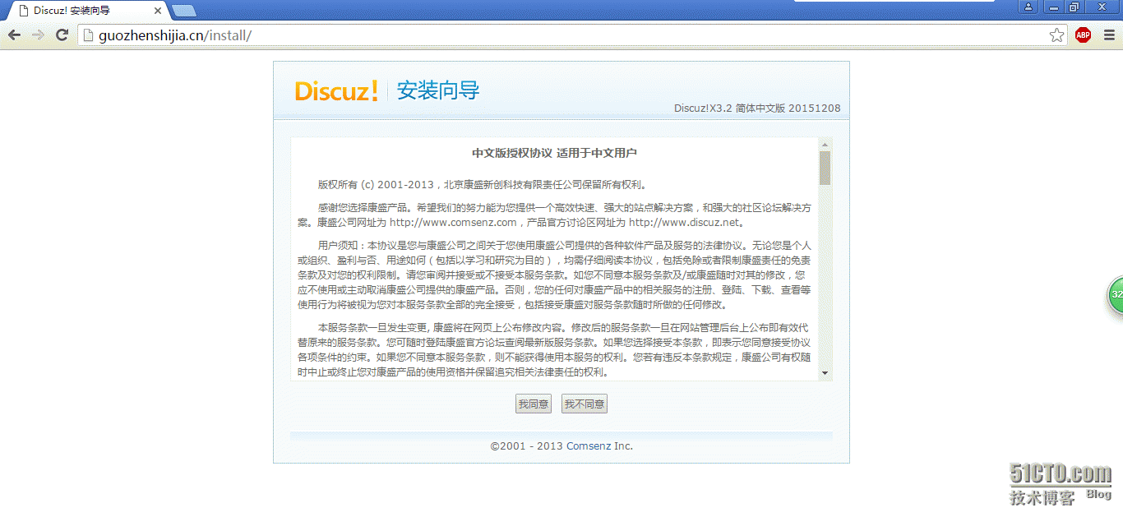This screenshot has height=517, width=1123.
Task: Click the green floating badge at right edge
Action: coord(1116,294)
